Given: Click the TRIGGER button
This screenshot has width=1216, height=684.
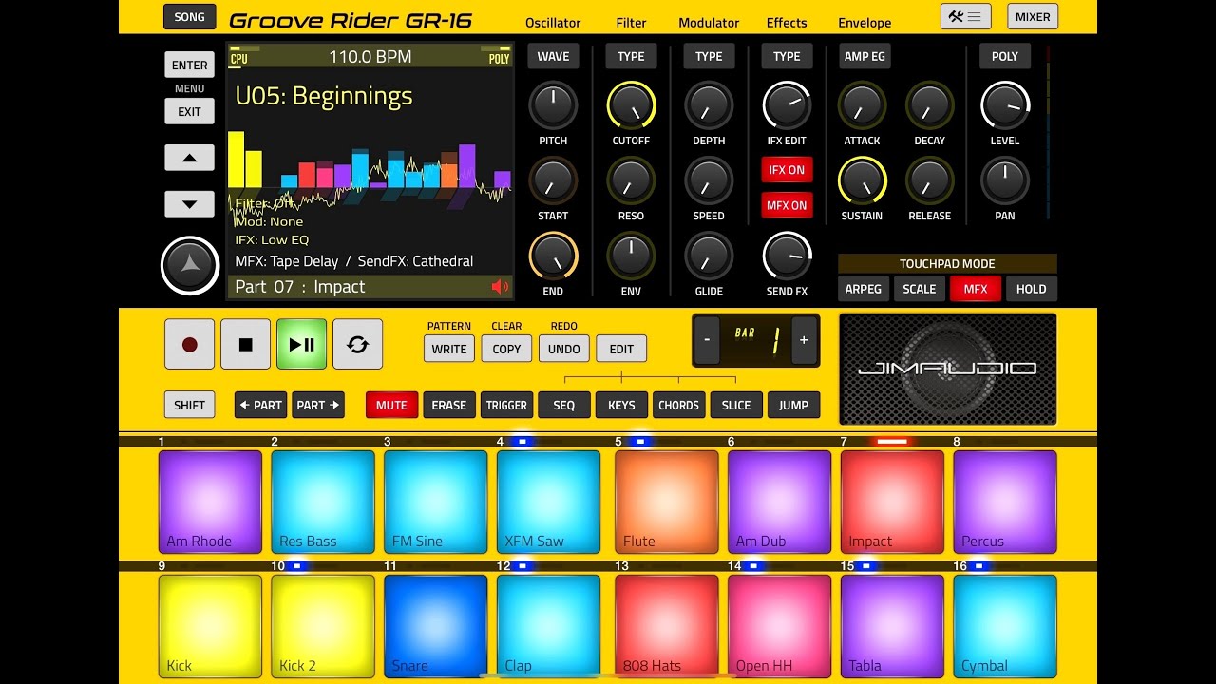Looking at the screenshot, I should tap(506, 405).
